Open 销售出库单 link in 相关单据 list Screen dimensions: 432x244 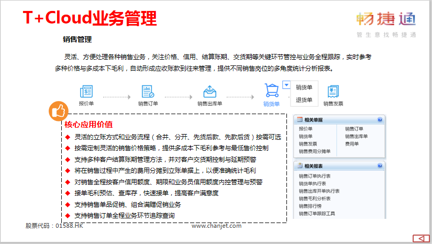[356, 136]
